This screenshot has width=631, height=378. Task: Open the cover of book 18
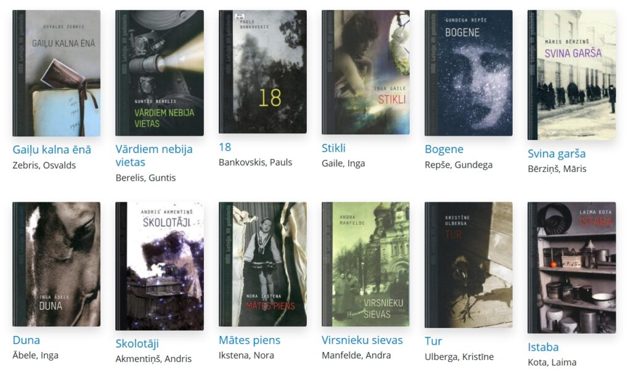point(263,72)
